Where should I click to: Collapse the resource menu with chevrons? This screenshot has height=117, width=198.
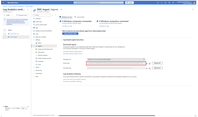point(55,15)
